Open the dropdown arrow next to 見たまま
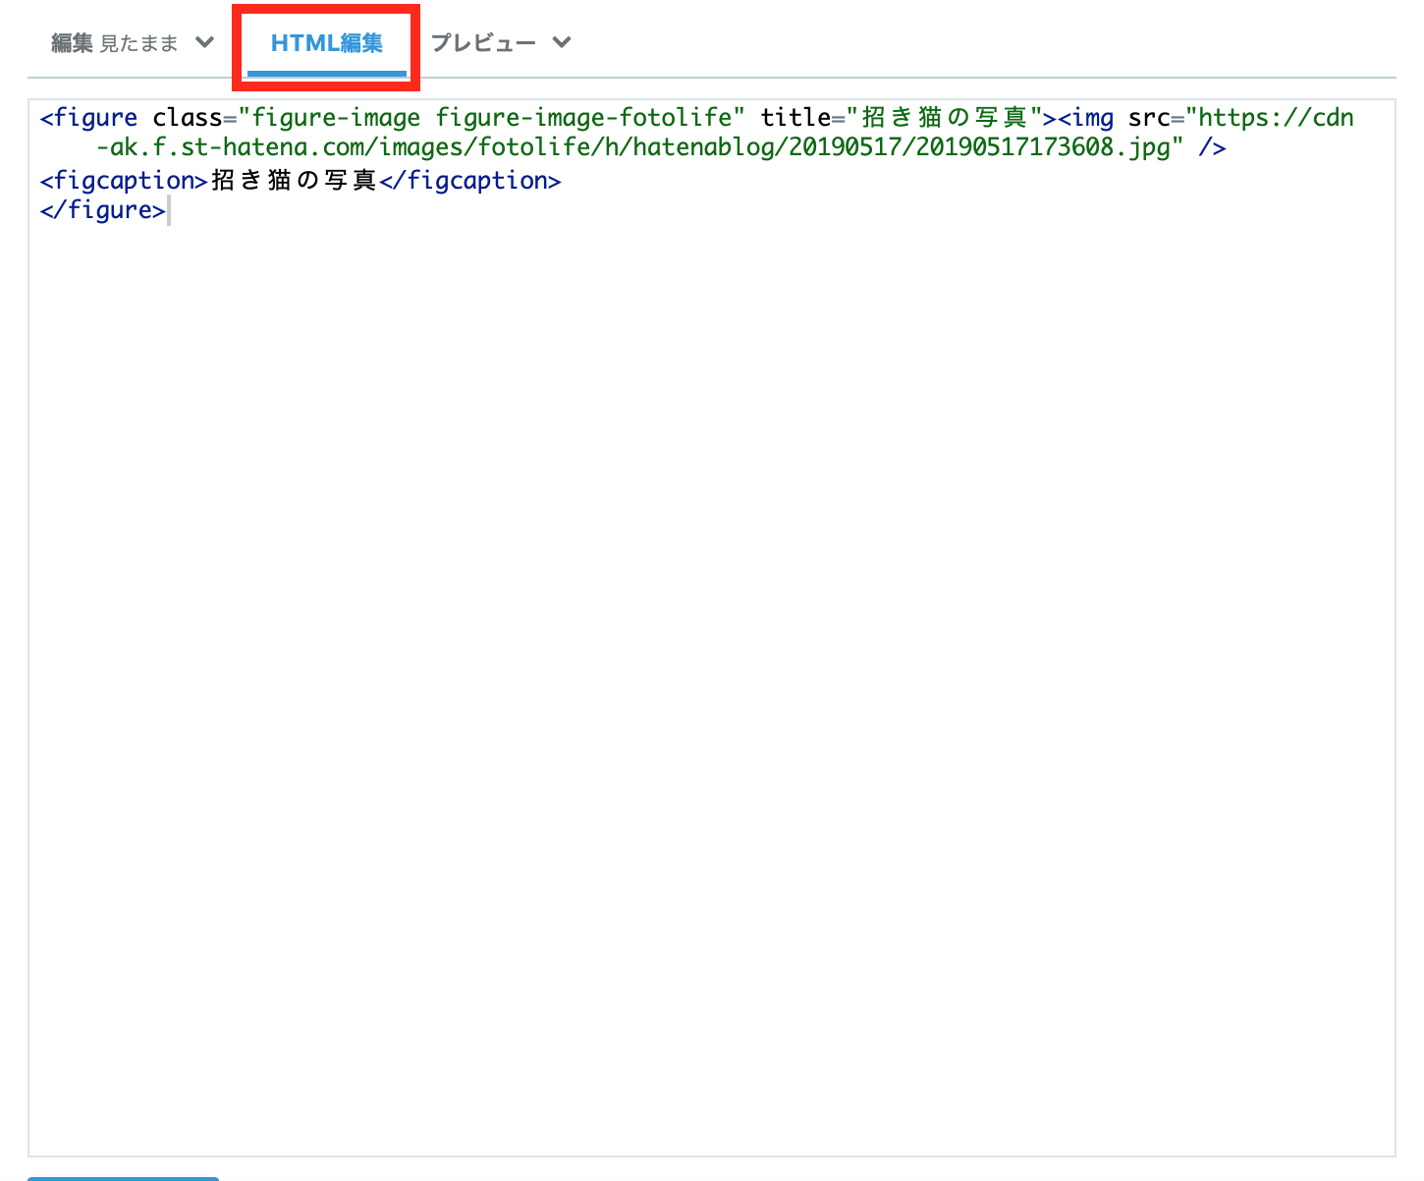The height and width of the screenshot is (1181, 1424). [204, 42]
